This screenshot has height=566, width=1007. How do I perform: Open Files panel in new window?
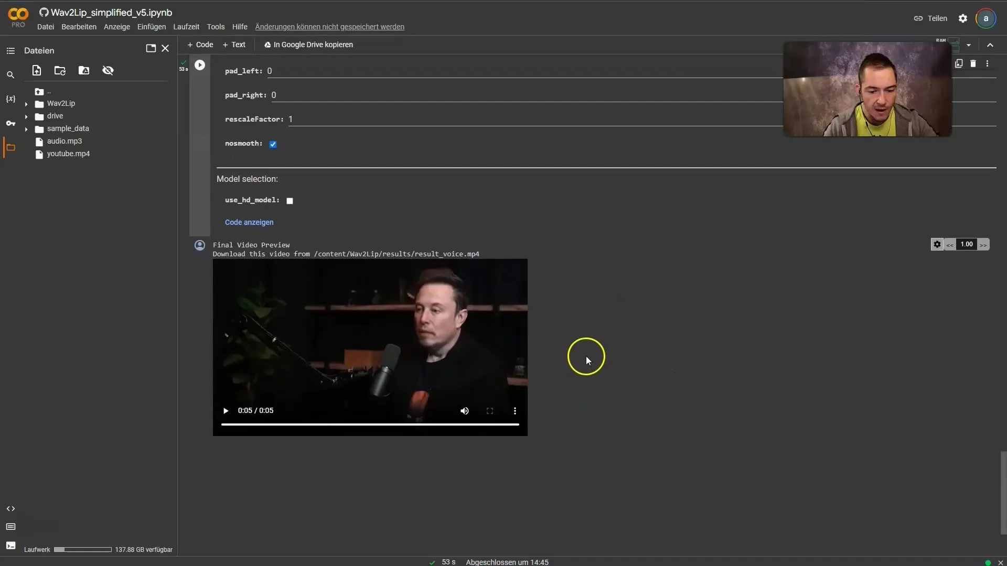pyautogui.click(x=151, y=48)
